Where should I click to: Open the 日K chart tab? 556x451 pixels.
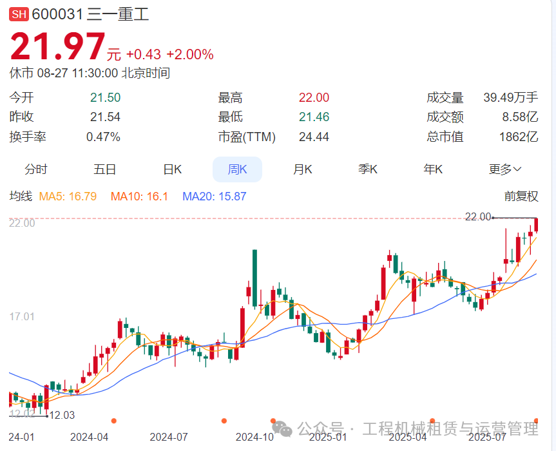173,169
